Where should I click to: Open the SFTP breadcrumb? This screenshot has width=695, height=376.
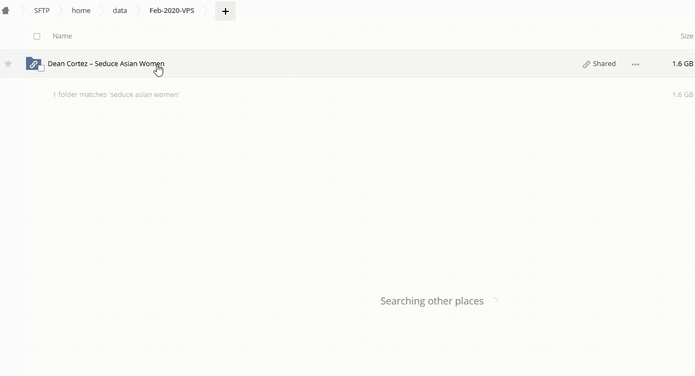42,10
